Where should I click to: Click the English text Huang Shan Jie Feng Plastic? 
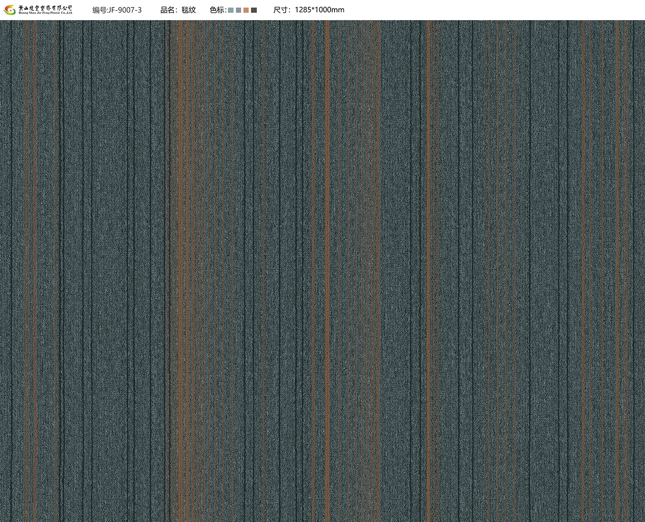click(x=46, y=13)
